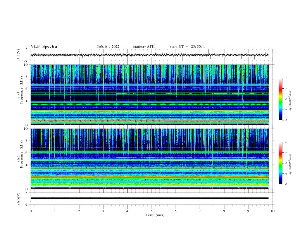
Task: Click the "10" frequency tick of ch.1 spectrogram
Action: pyautogui.click(x=26, y=65)
